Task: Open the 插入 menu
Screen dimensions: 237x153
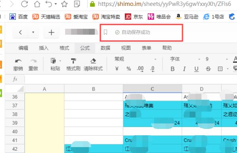Action: tap(44, 48)
